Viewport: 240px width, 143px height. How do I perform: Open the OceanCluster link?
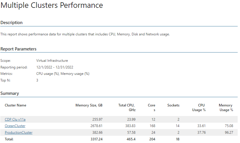tap(15, 126)
